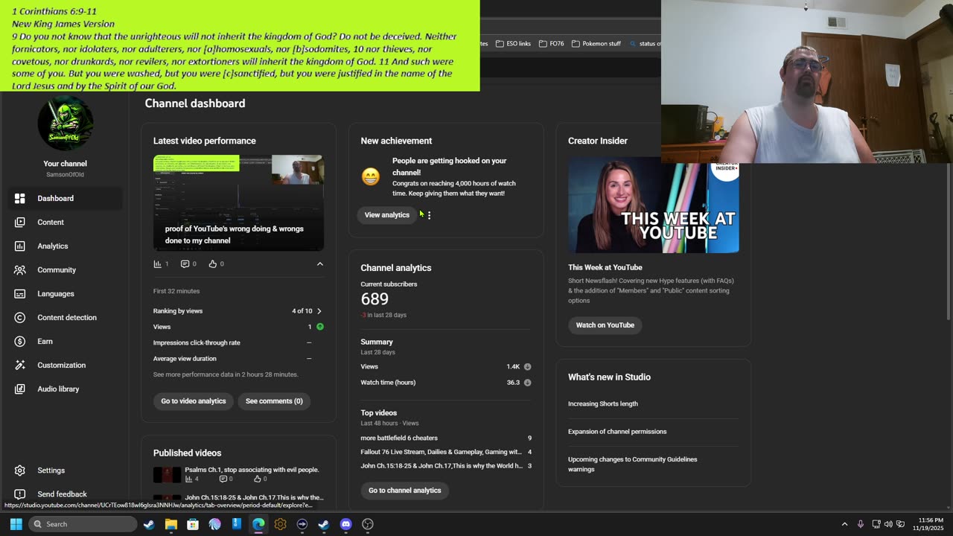Open the ESO links bookmark folder
The height and width of the screenshot is (536, 953).
tap(513, 44)
